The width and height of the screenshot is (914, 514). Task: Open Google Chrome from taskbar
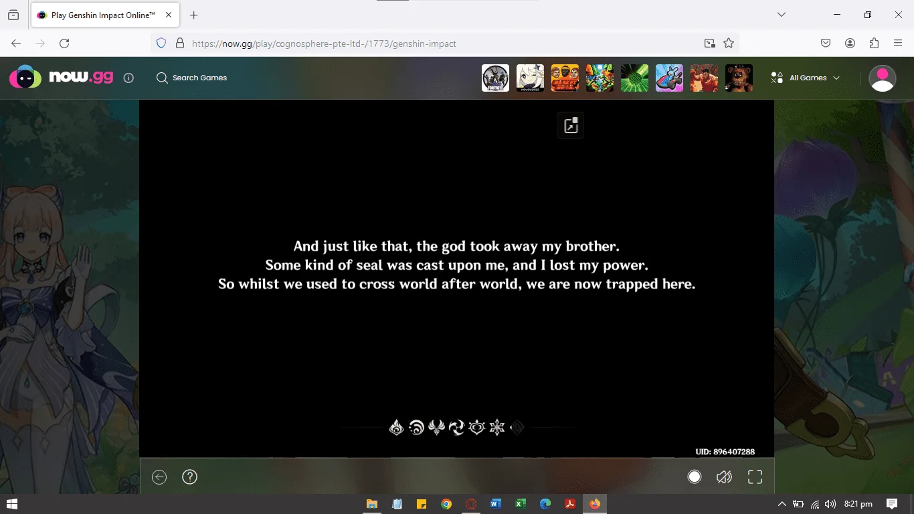(446, 504)
